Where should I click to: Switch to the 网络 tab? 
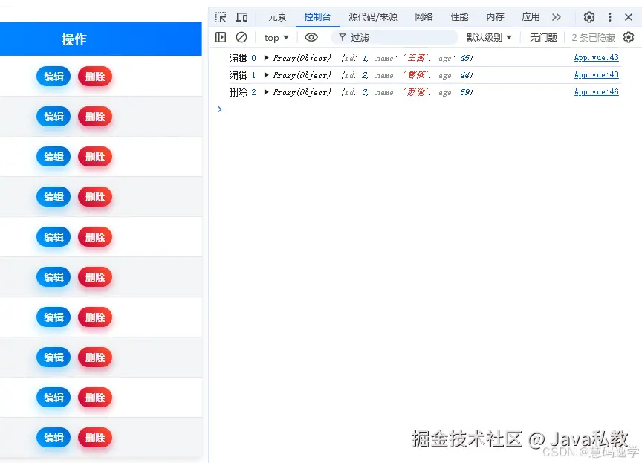click(x=424, y=16)
